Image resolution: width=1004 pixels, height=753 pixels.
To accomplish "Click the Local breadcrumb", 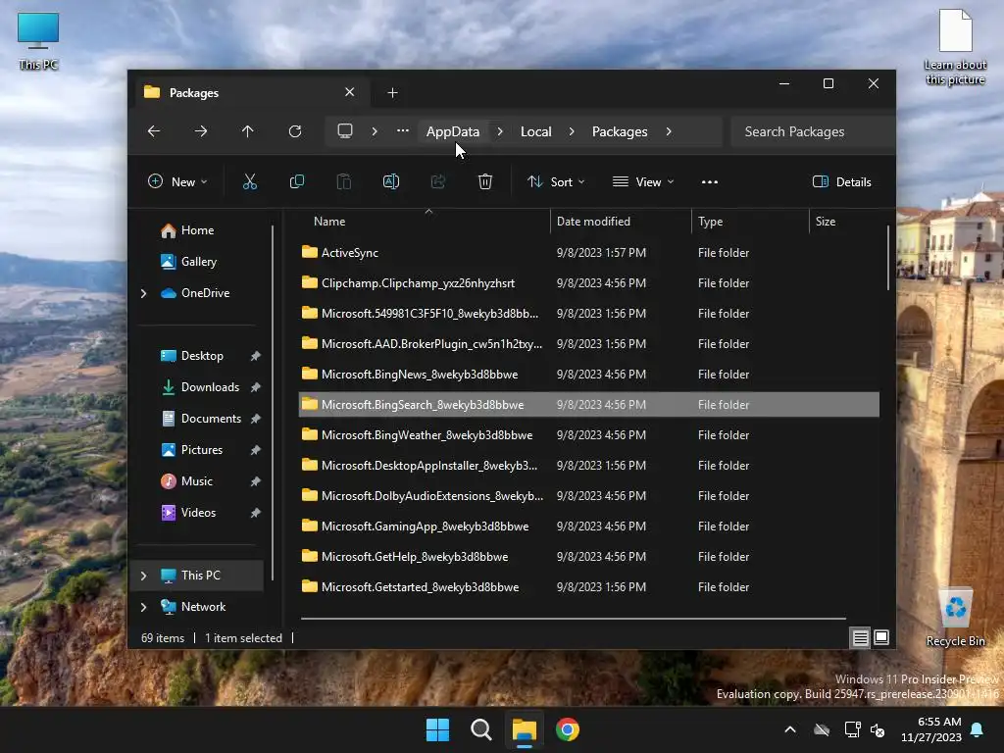I will click(x=536, y=131).
